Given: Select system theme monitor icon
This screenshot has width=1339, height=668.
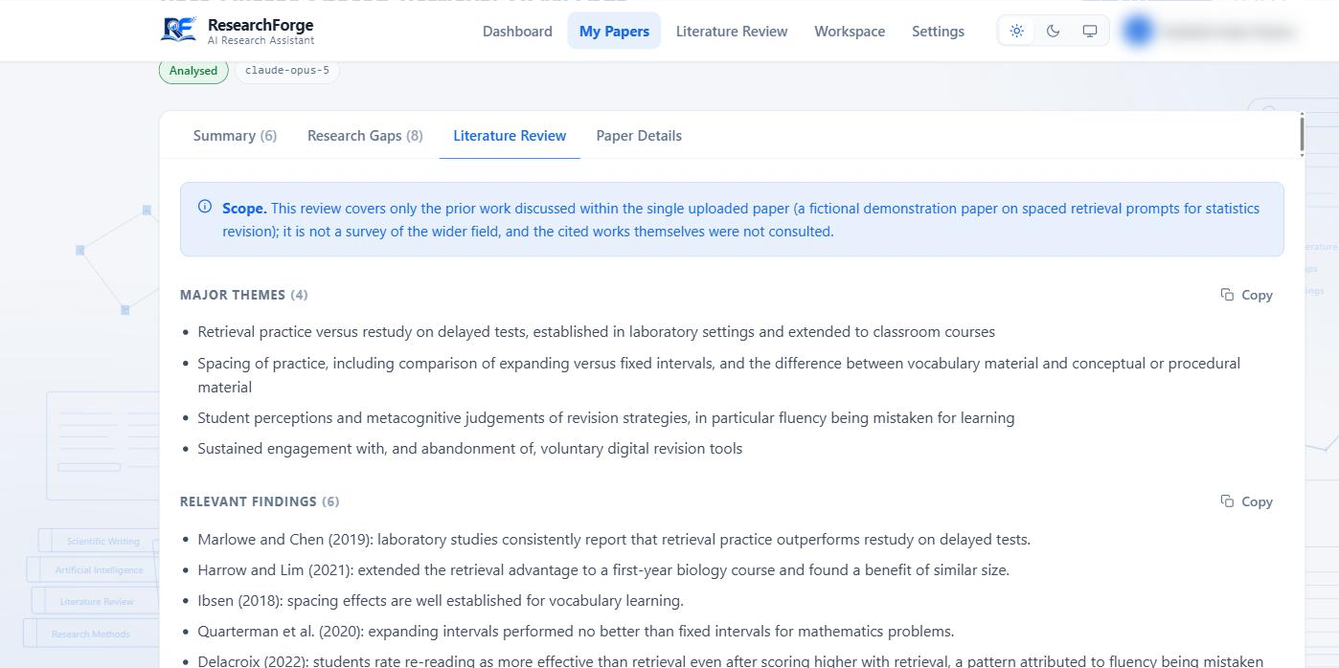Looking at the screenshot, I should (x=1090, y=31).
